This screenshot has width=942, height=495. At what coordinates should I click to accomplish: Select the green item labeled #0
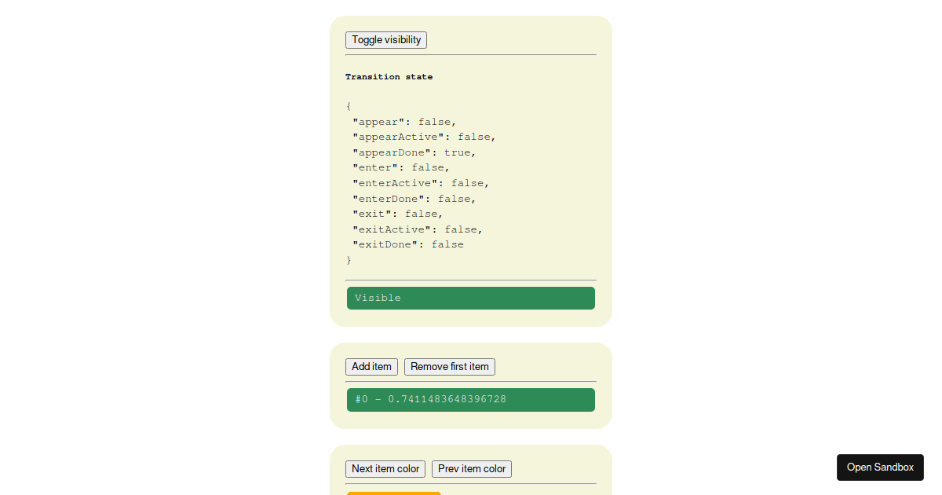(470, 399)
